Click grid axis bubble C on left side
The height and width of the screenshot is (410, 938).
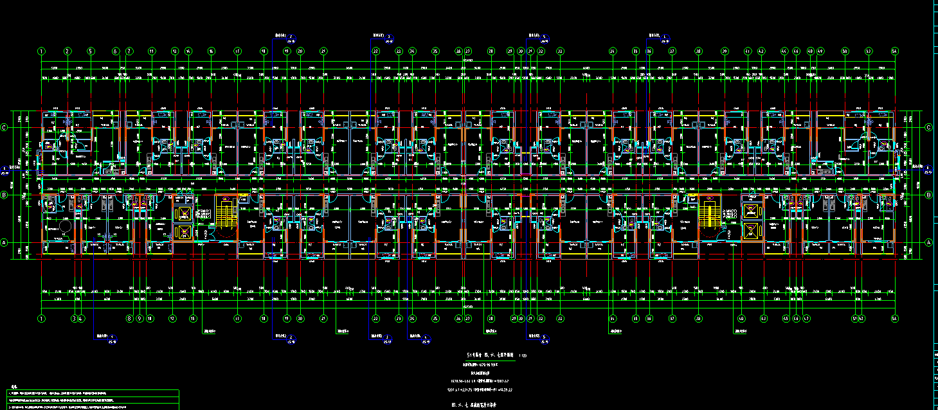[x=4, y=127]
